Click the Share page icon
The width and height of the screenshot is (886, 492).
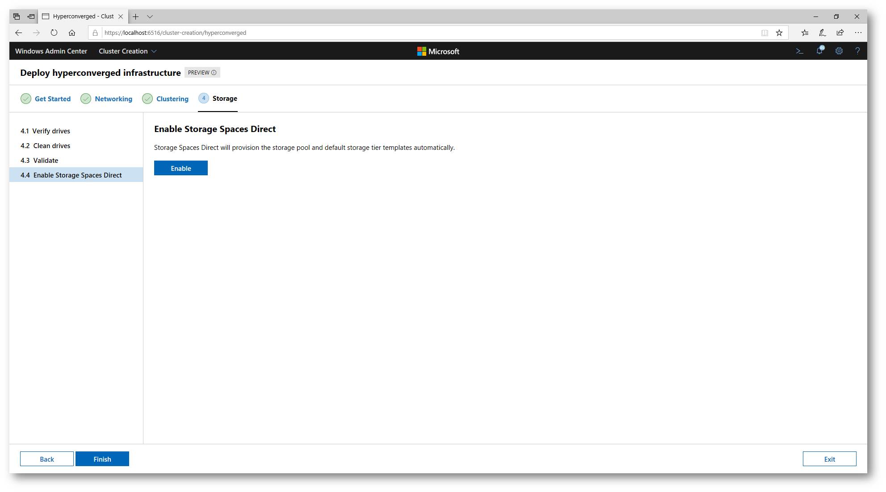[840, 33]
